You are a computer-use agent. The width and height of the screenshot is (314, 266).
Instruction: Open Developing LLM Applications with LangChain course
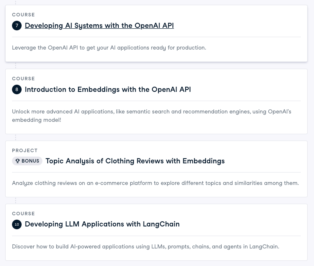point(102,224)
